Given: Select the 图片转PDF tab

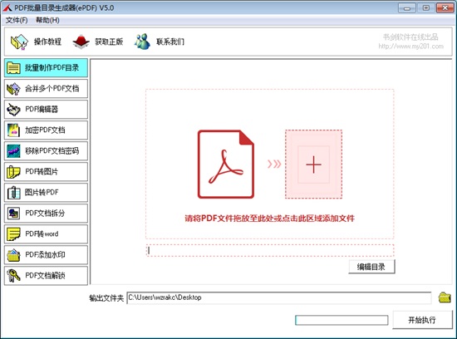Looking at the screenshot, I should click(46, 193).
